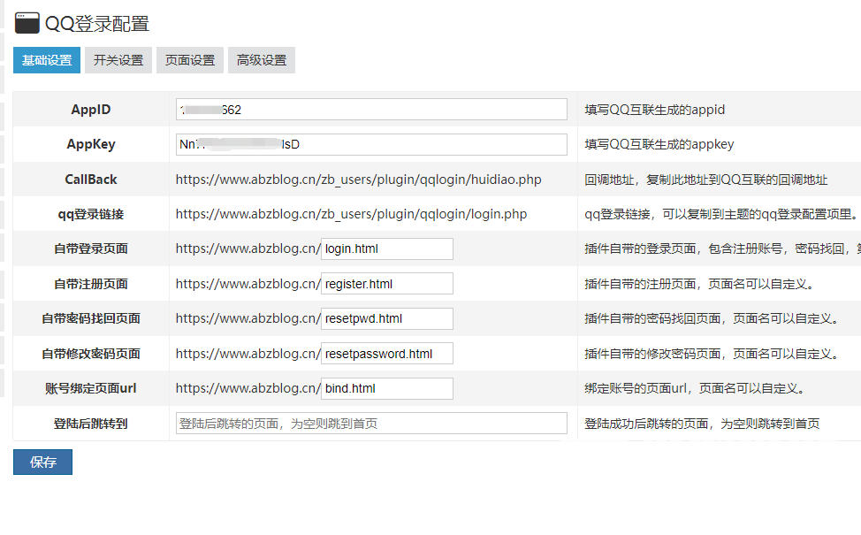The image size is (861, 535).
Task: Click the CallBack row label
Action: pyautogui.click(x=90, y=180)
